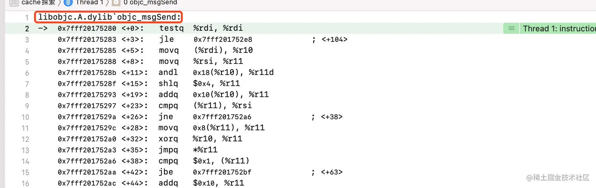
Task: Click the Thread 1: instruction annotation banner
Action: (x=559, y=28)
